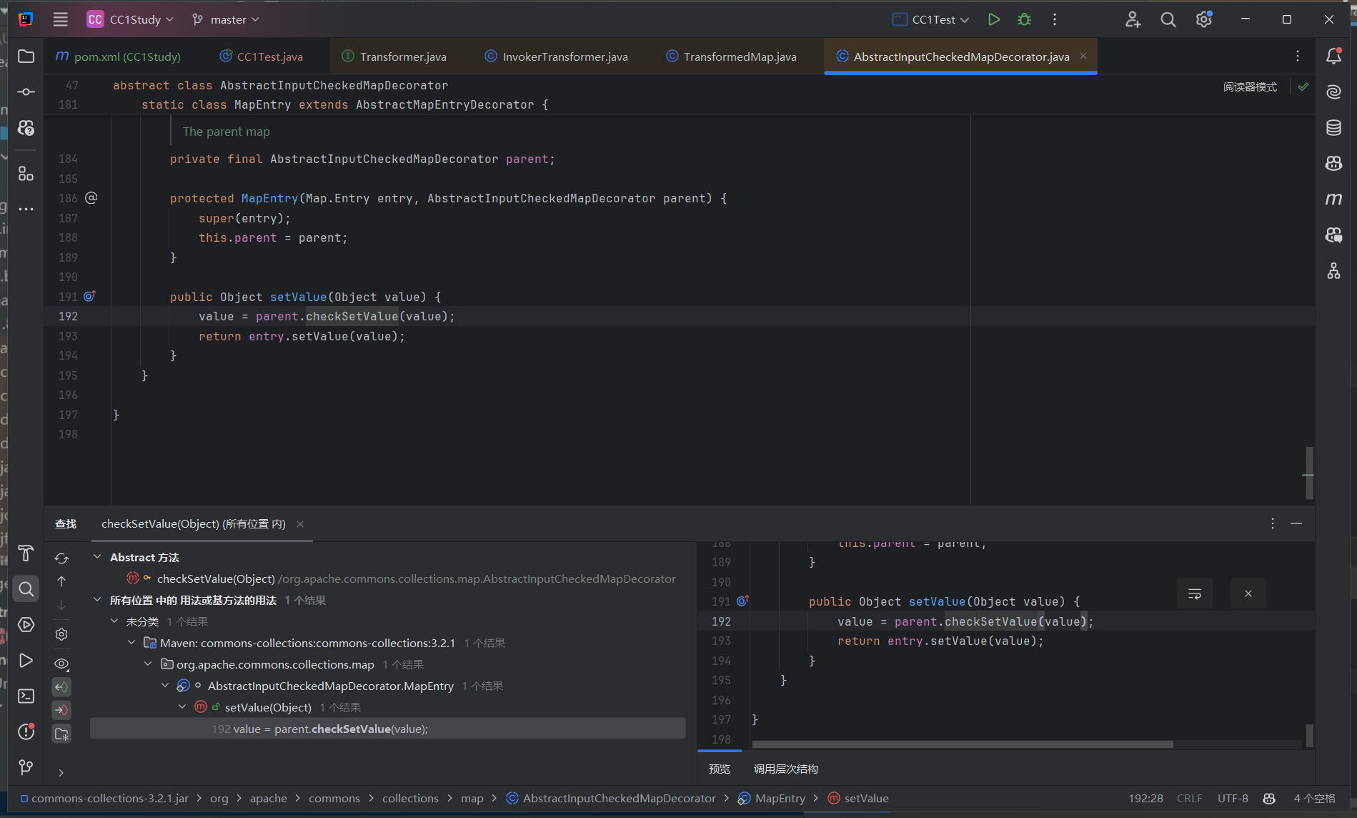Open Find panel options menu
This screenshot has height=818, width=1357.
pyautogui.click(x=1273, y=524)
